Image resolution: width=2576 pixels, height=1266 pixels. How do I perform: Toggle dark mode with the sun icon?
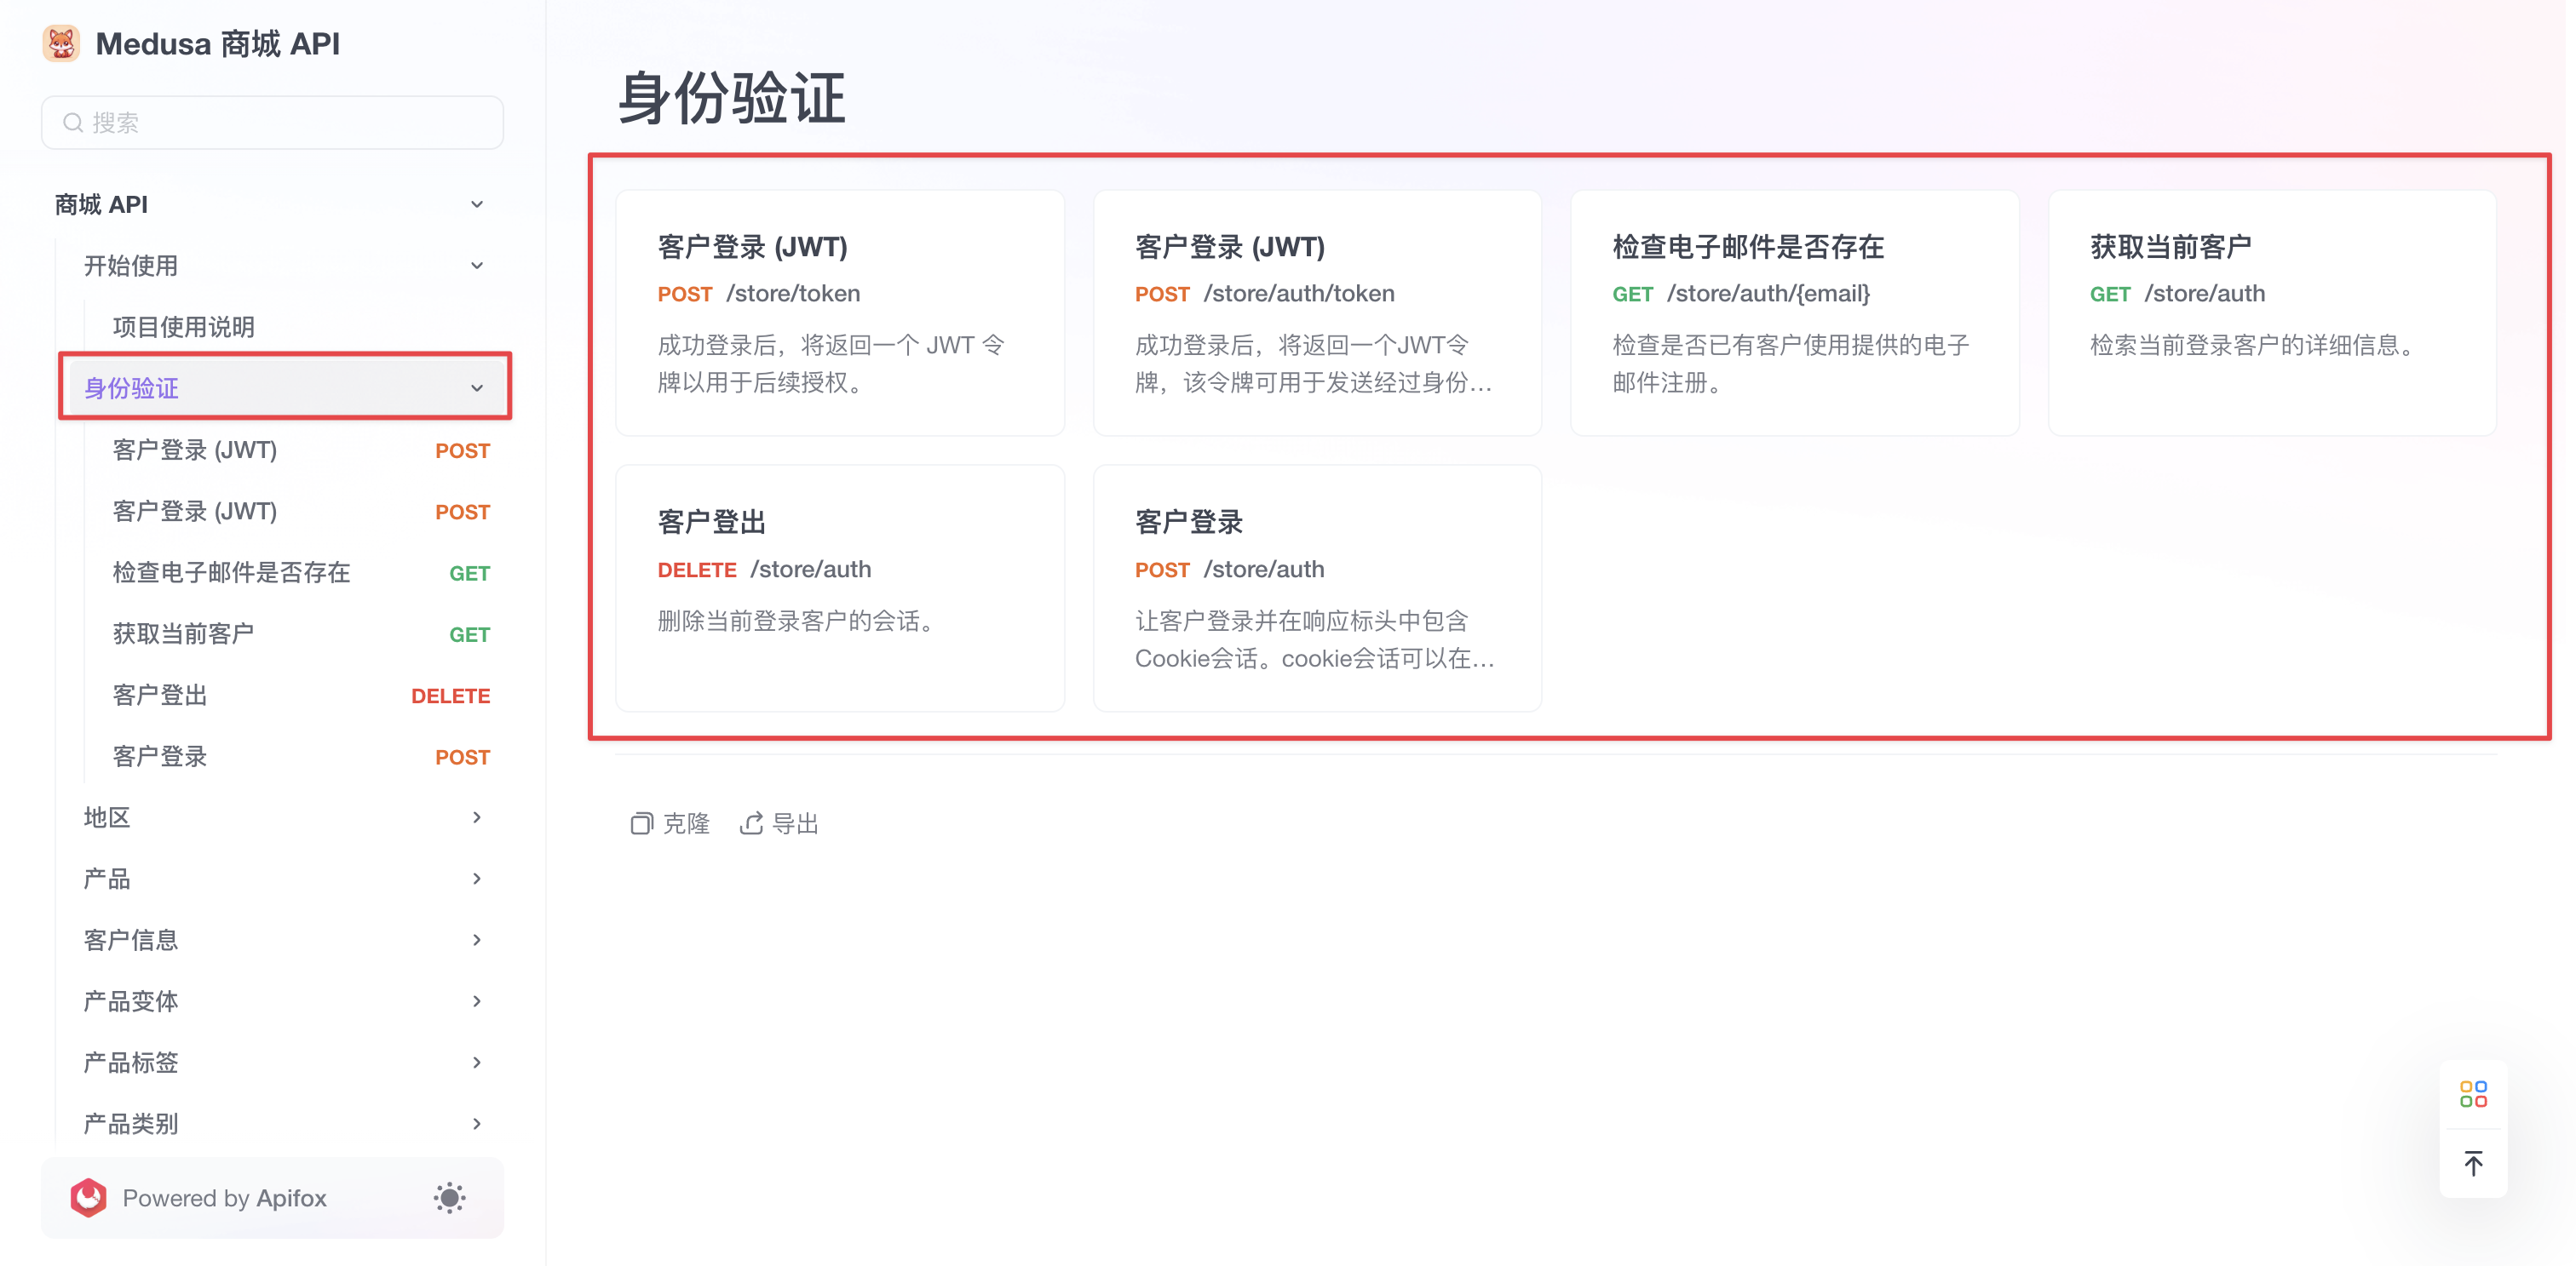(449, 1197)
